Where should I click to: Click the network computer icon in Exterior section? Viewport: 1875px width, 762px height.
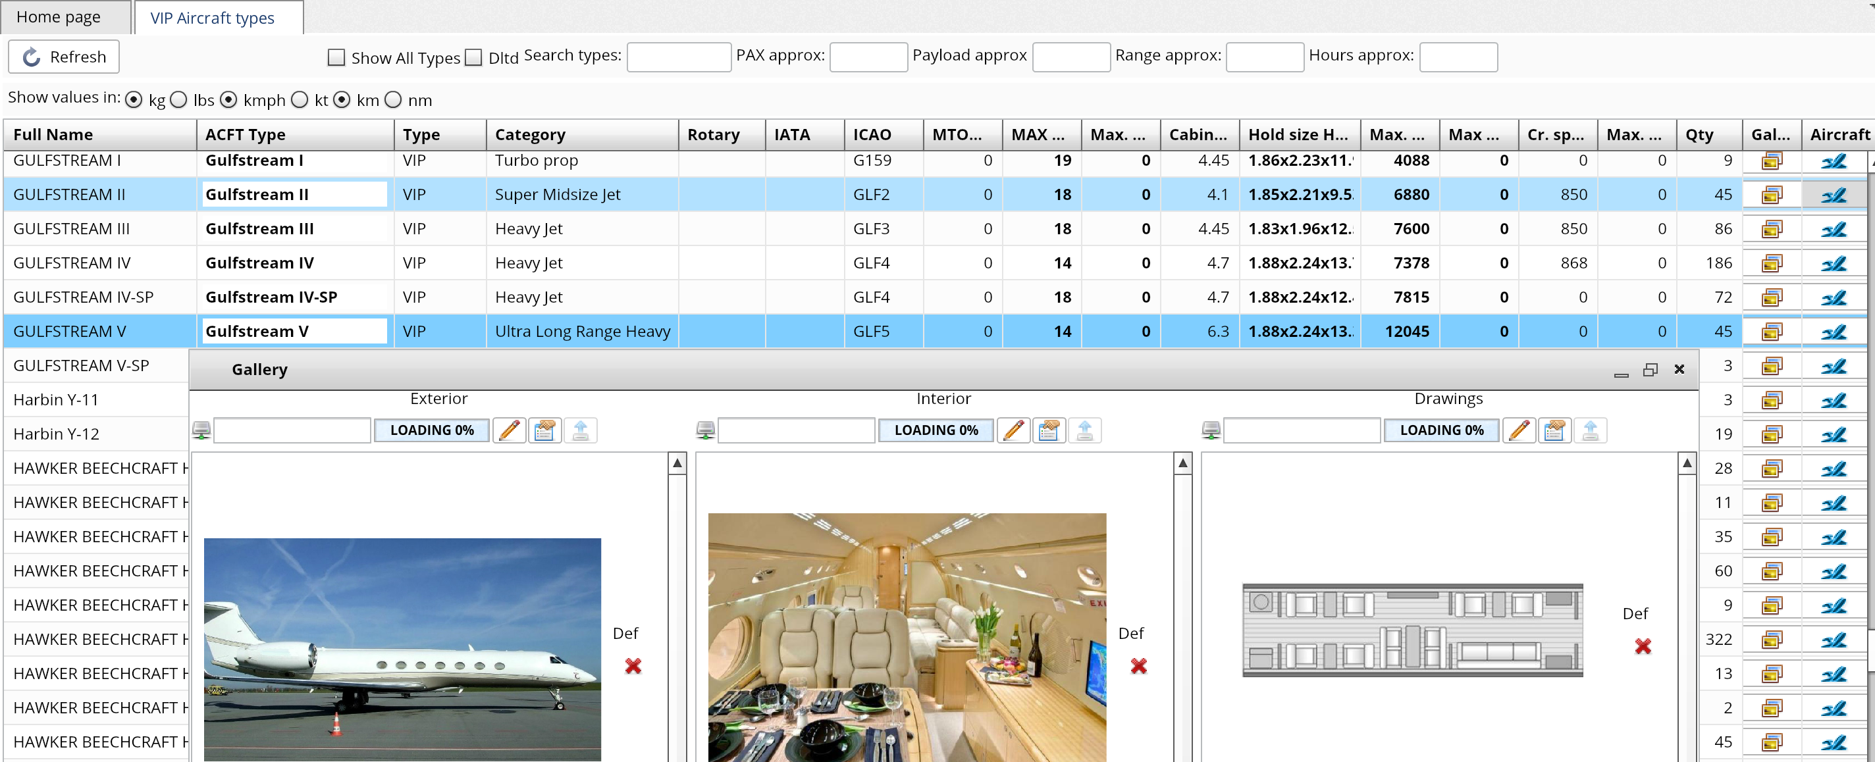(x=201, y=430)
